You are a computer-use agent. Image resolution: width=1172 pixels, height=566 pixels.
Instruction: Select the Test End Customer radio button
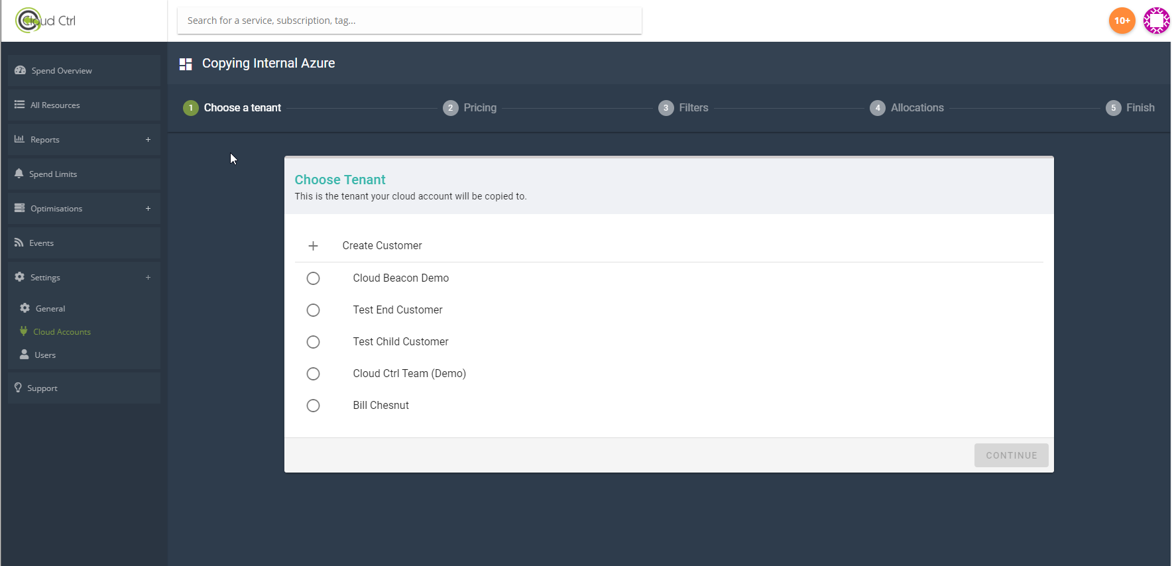coord(313,310)
